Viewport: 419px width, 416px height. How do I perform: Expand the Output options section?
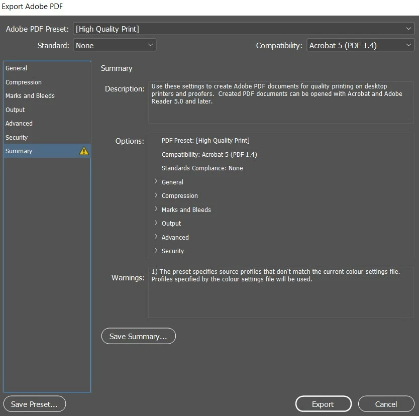[156, 223]
